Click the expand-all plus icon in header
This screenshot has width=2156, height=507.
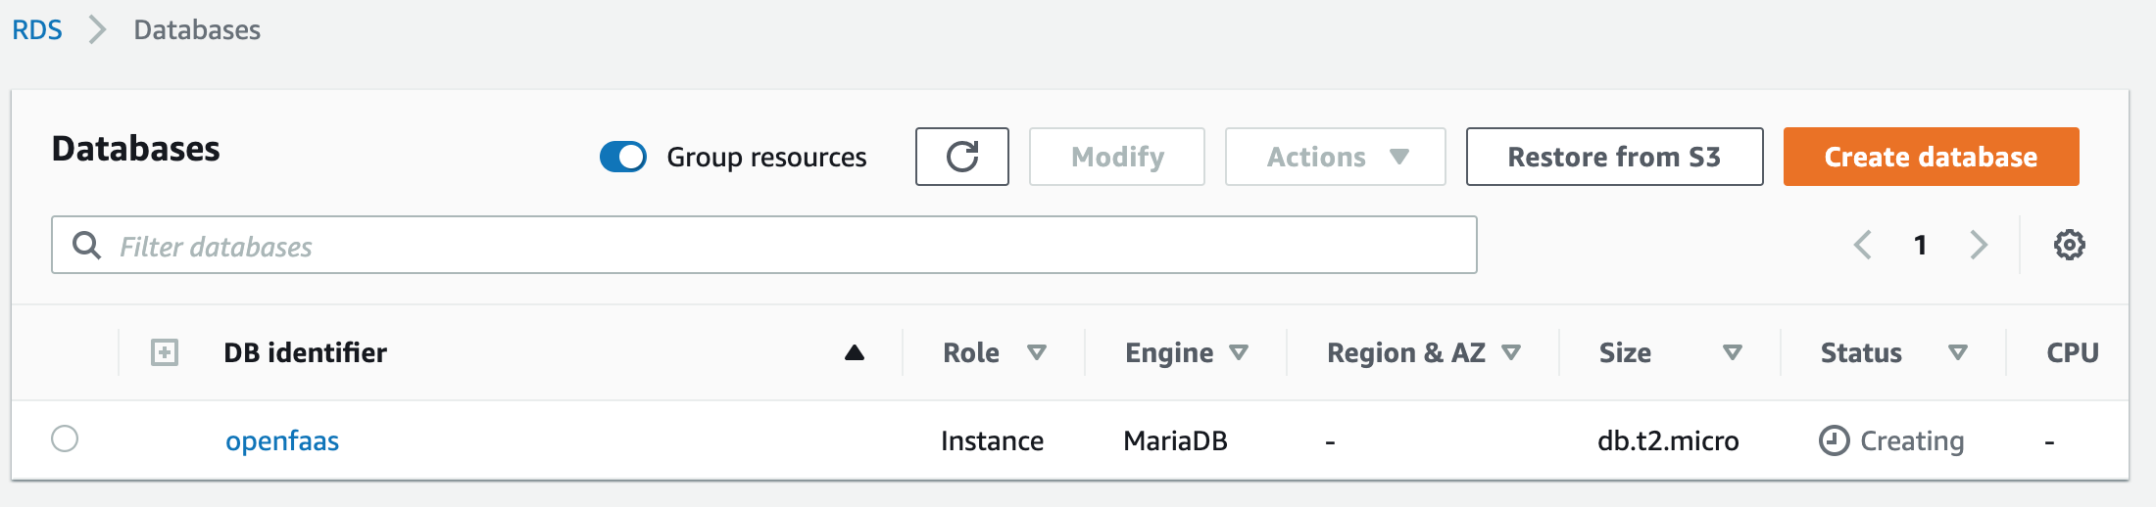pyautogui.click(x=165, y=352)
